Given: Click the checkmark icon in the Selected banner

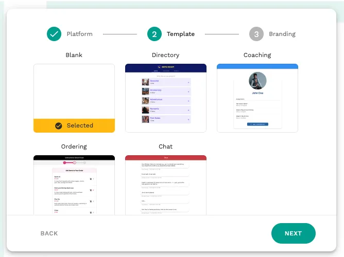Looking at the screenshot, I should tap(59, 125).
